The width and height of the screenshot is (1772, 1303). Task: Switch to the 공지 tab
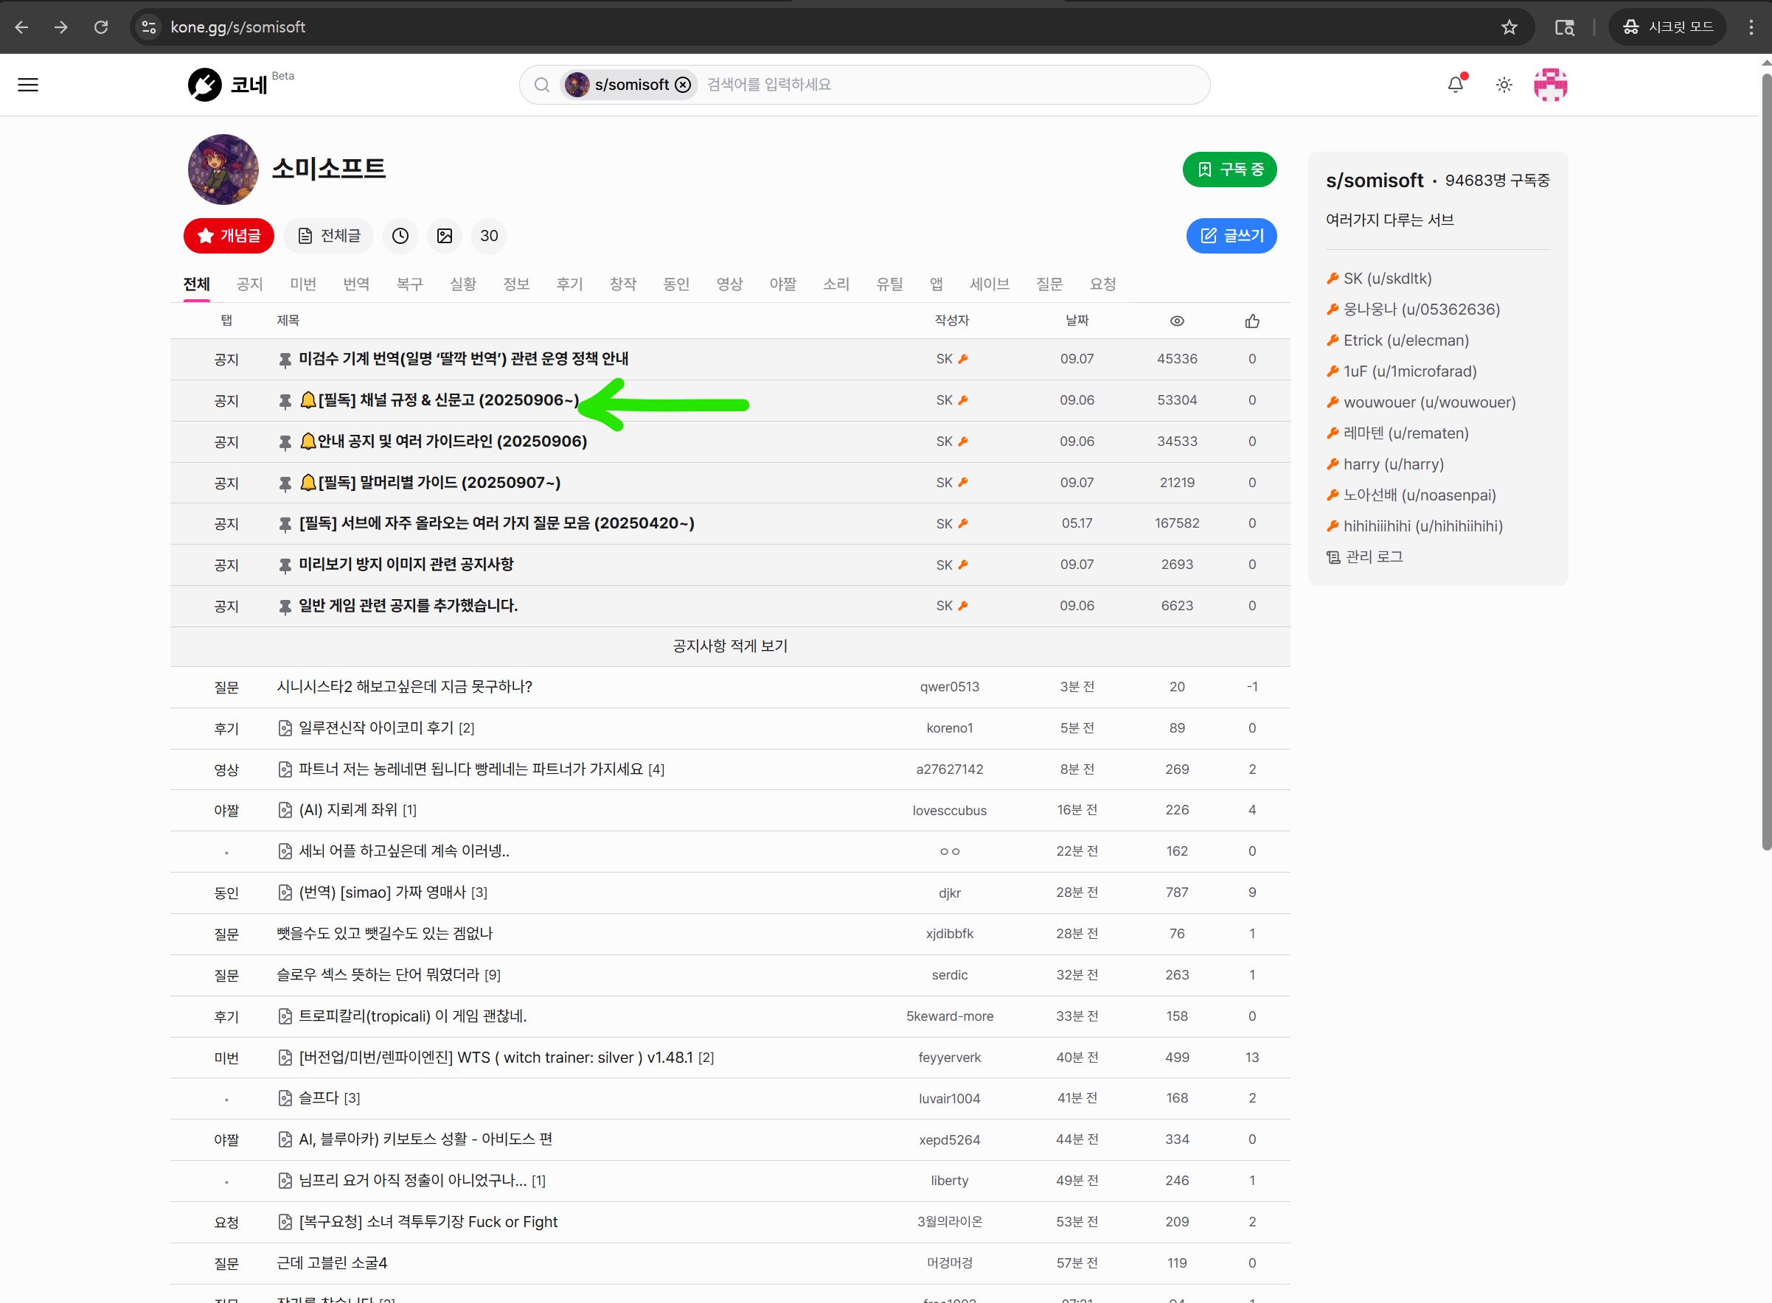click(249, 283)
